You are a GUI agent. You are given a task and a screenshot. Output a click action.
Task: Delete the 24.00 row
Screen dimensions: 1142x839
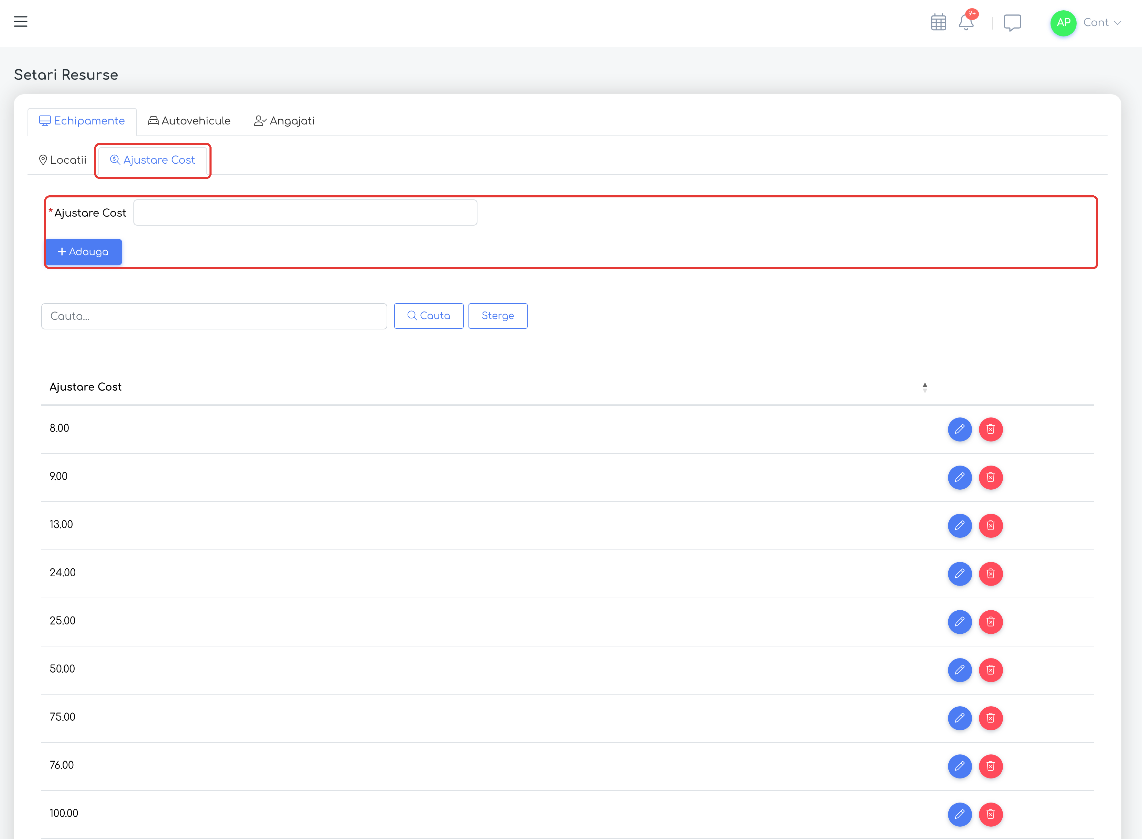click(990, 574)
